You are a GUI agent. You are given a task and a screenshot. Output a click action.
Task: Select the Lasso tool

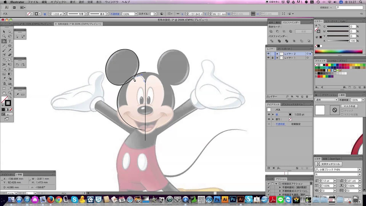pyautogui.click(x=10, y=36)
